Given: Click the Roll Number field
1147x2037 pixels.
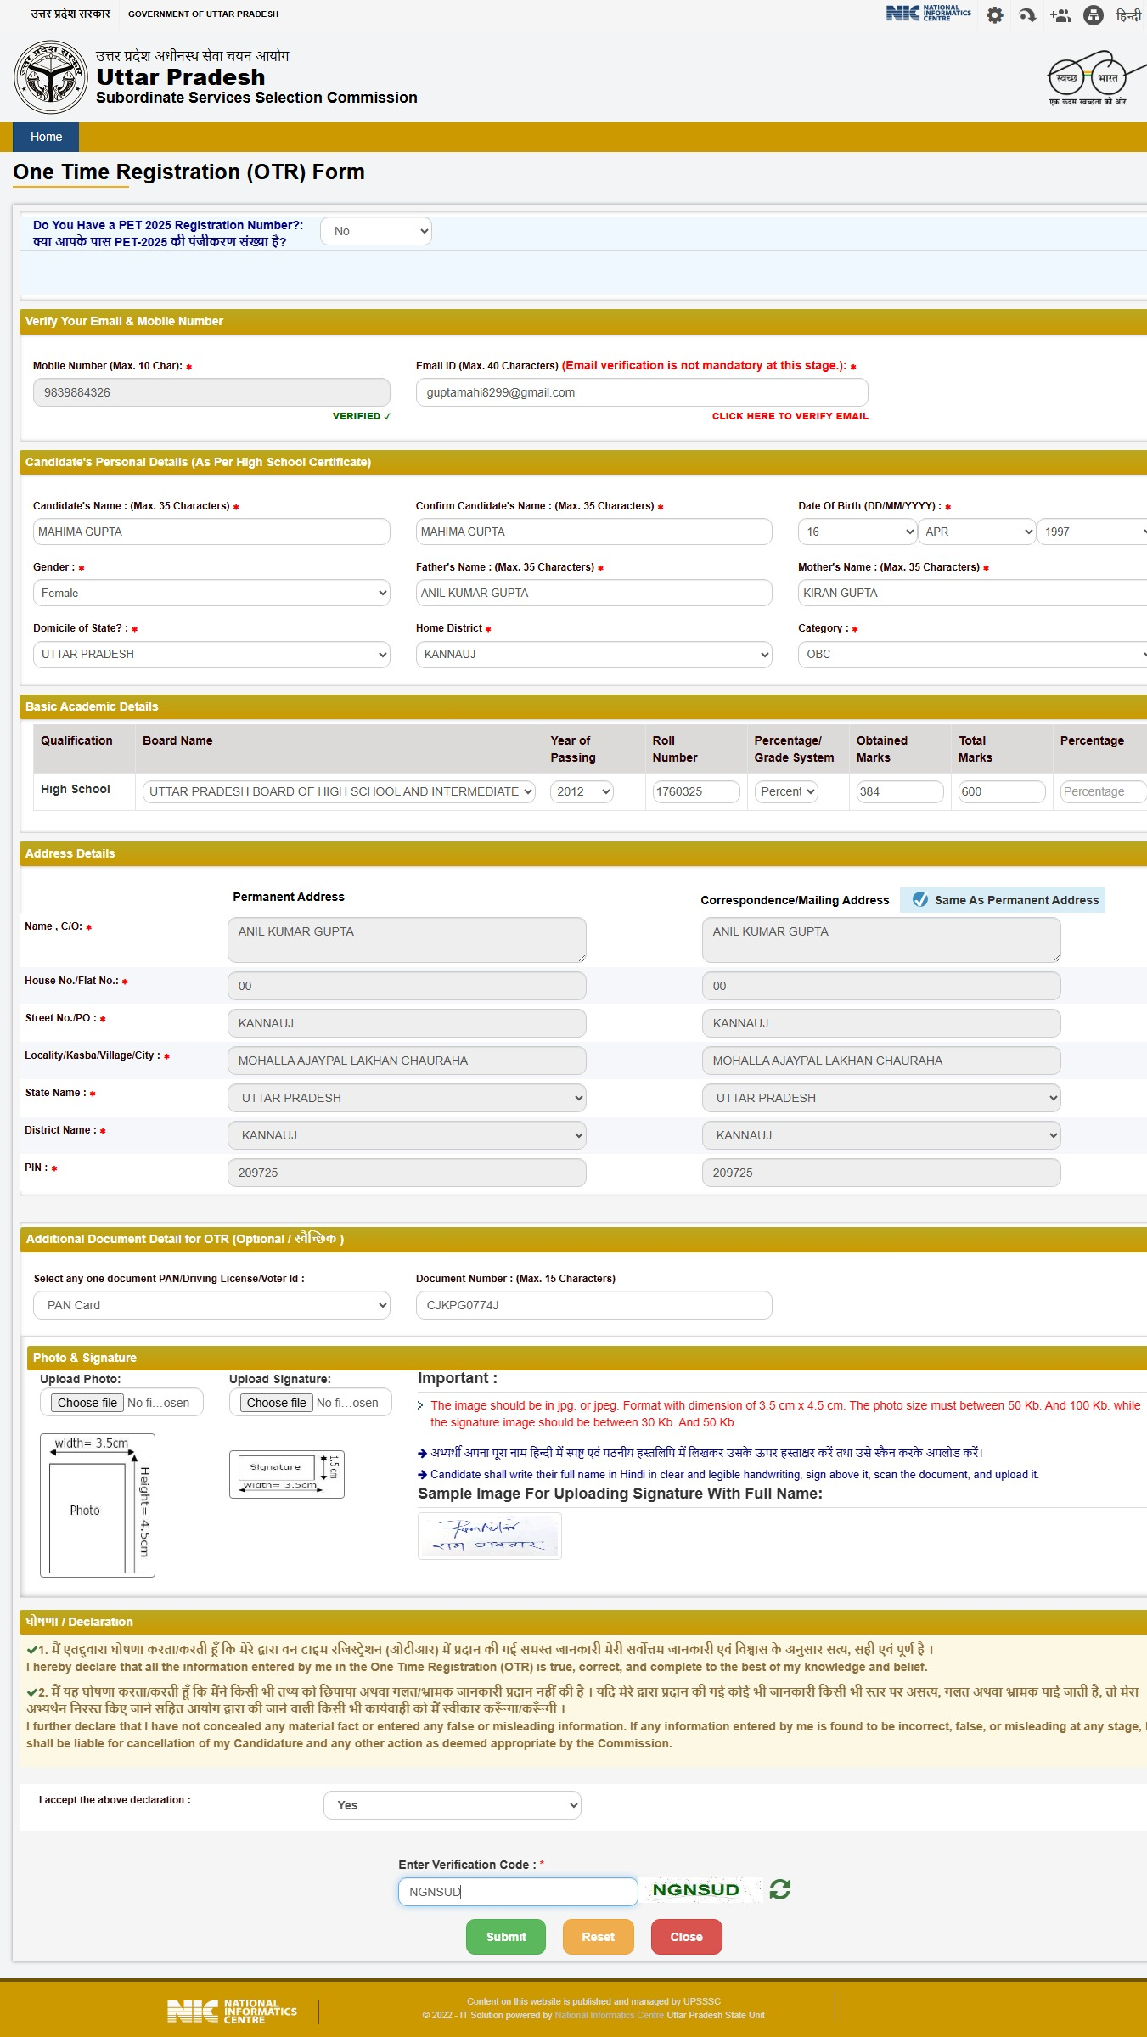Looking at the screenshot, I should (696, 791).
